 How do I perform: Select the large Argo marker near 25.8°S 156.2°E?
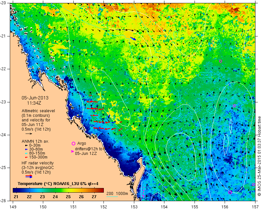230,192
